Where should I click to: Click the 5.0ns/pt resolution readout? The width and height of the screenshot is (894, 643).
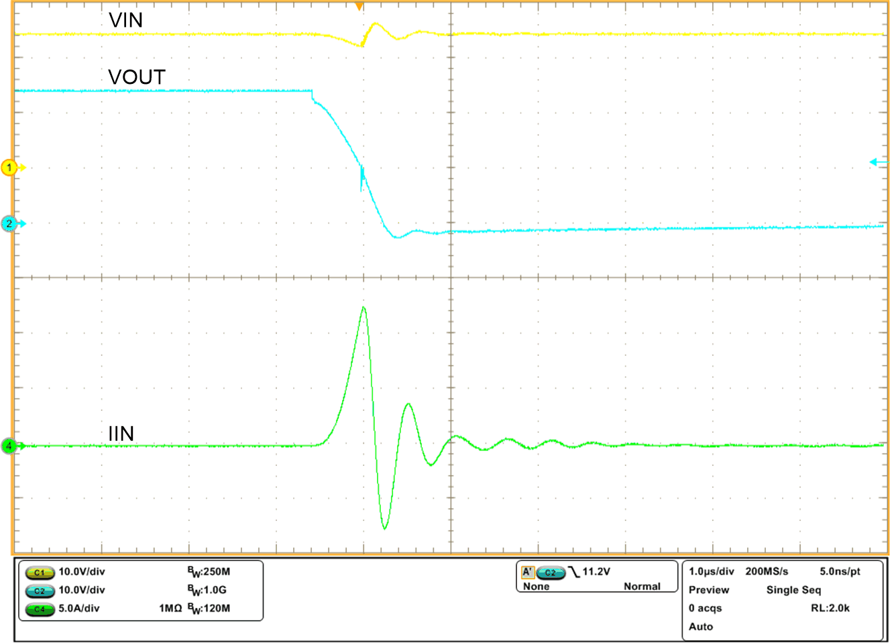pos(840,571)
